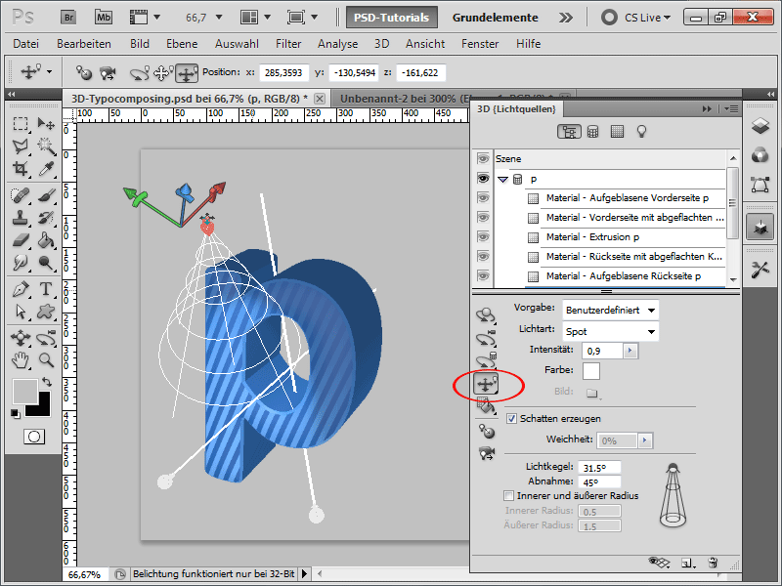Select the Crop tool

pos(20,169)
